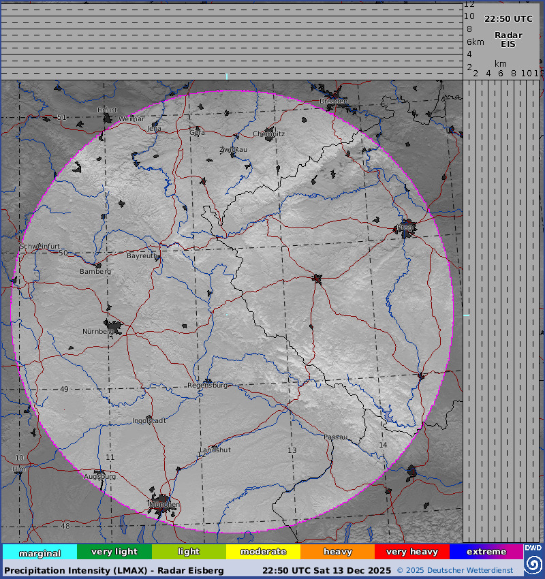Select the cyan 'marginal' legend swatch
This screenshot has height=579, width=545.
[40, 552]
